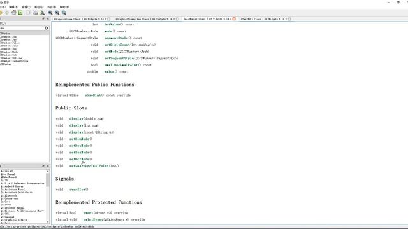This screenshot has width=408, height=229.
Task: Click the contents list vertical scrollbar thumb
Action: (48, 180)
